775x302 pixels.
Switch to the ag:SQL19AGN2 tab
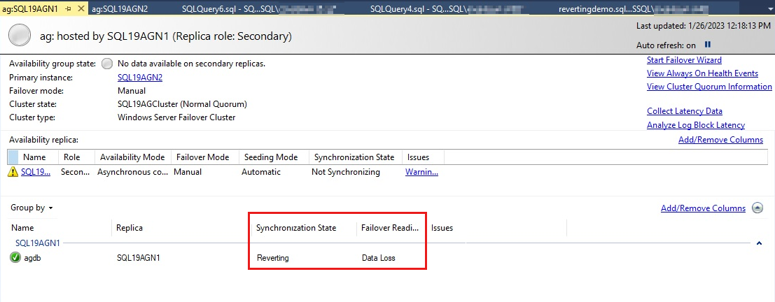tap(120, 8)
